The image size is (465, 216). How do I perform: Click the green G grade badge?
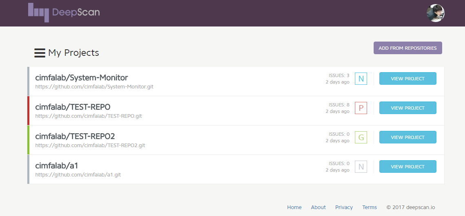coord(361,137)
